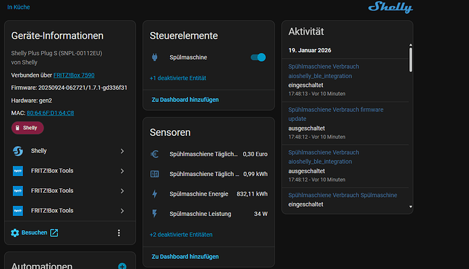469x269 pixels.
Task: Click the Spülmaschine control label
Action: (188, 57)
